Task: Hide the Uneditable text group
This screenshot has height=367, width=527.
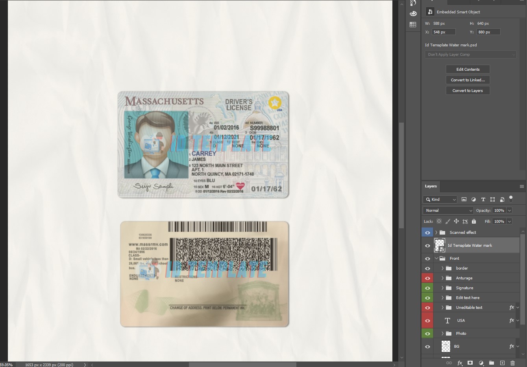Action: [x=427, y=308]
